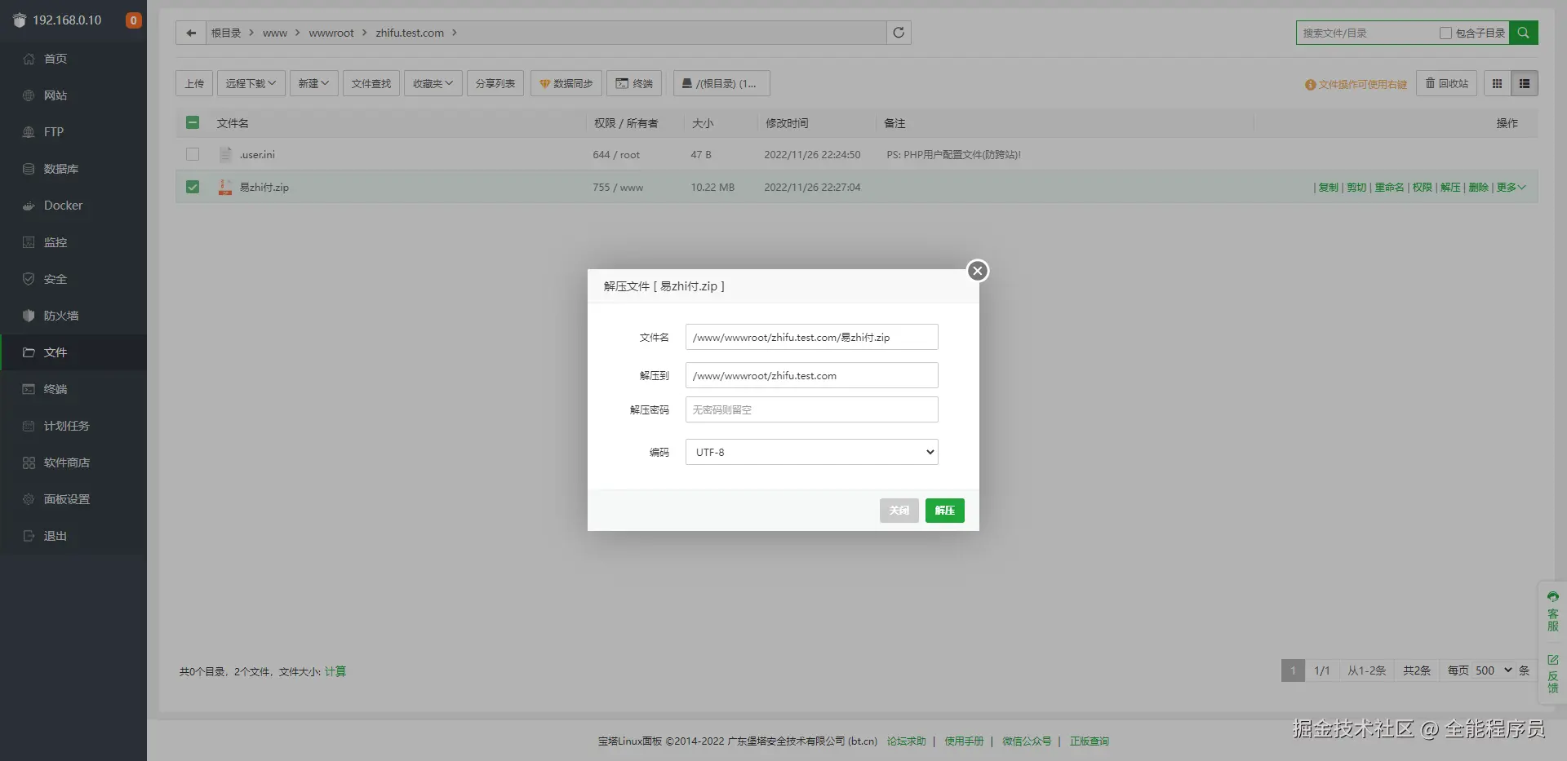Image resolution: width=1567 pixels, height=761 pixels.
Task: Close the extract dialog with X icon
Action: pyautogui.click(x=978, y=271)
